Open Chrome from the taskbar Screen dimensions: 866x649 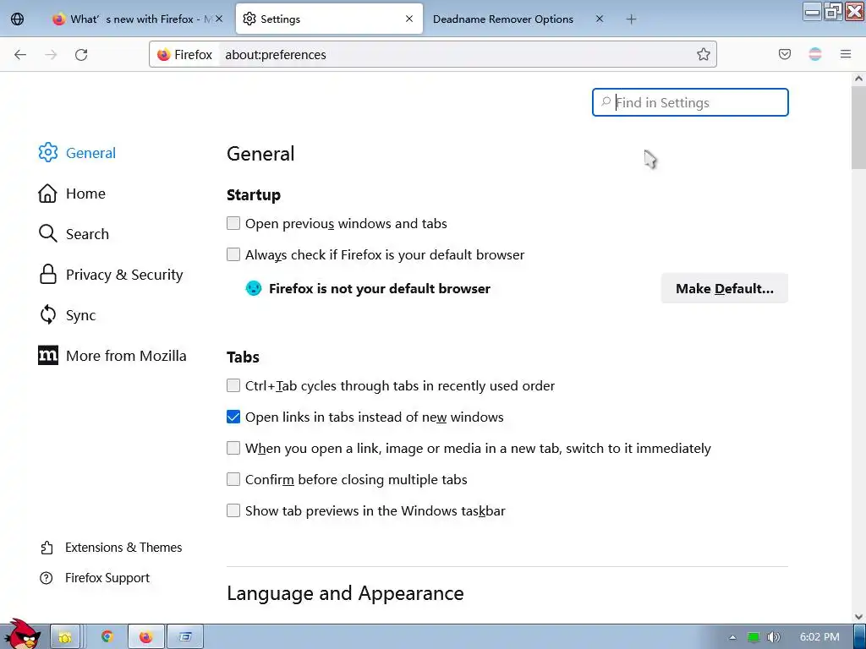[x=107, y=637]
